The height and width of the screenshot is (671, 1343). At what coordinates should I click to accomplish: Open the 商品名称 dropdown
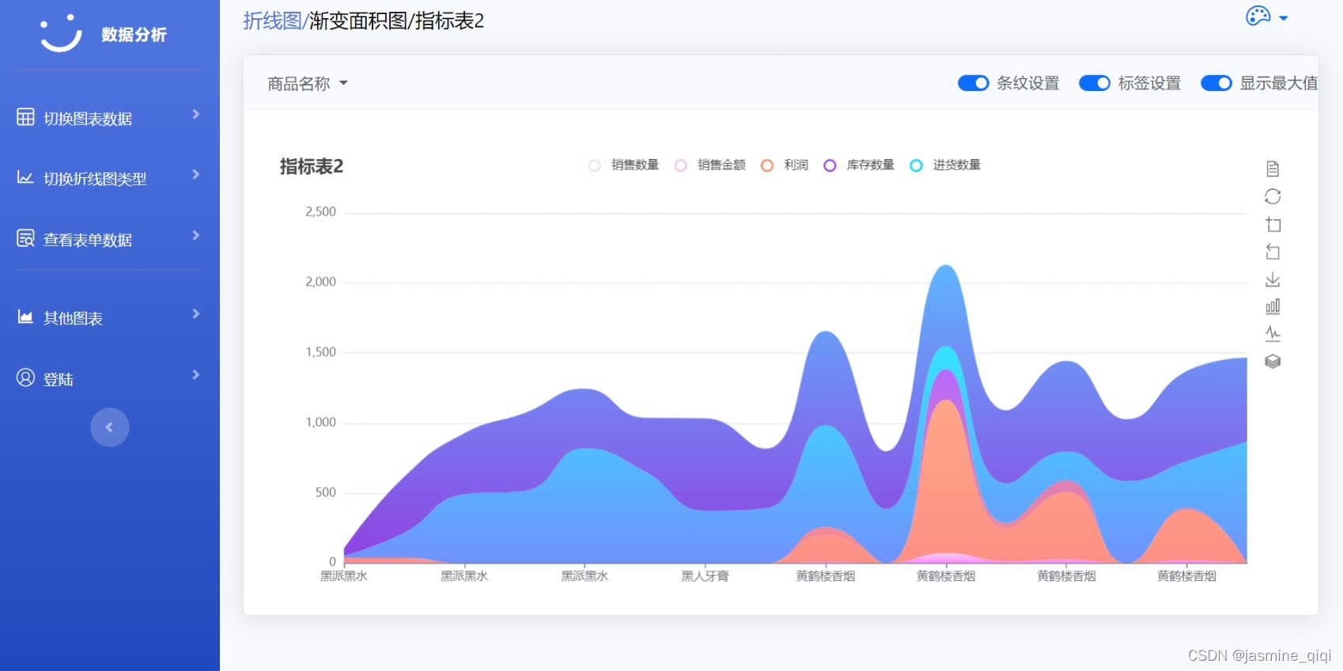pyautogui.click(x=308, y=83)
